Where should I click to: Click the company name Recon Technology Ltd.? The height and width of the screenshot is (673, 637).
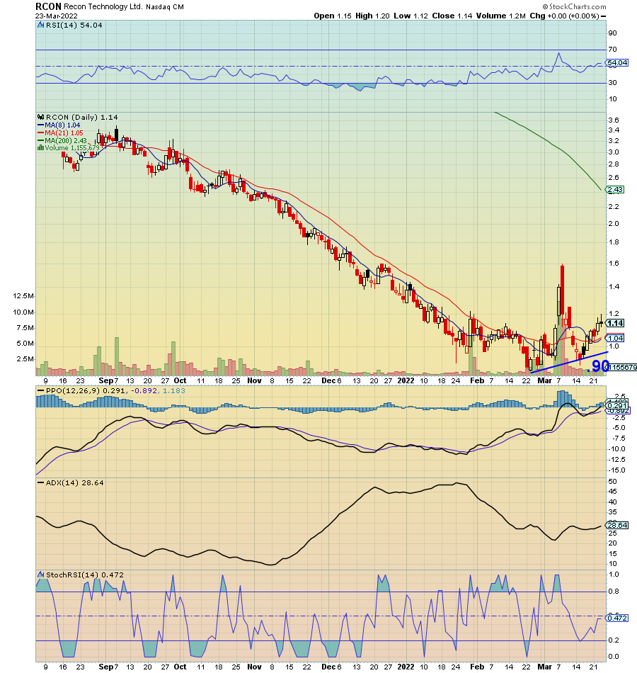point(103,7)
